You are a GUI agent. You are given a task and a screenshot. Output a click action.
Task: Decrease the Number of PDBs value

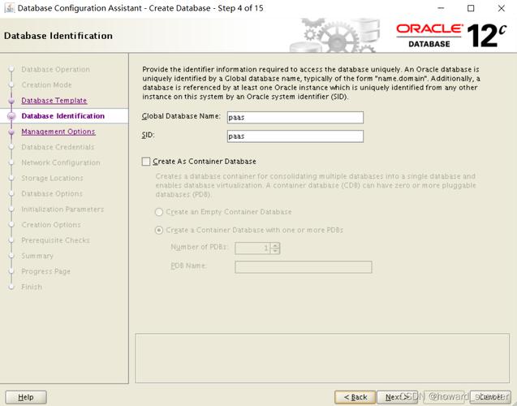[x=275, y=251]
